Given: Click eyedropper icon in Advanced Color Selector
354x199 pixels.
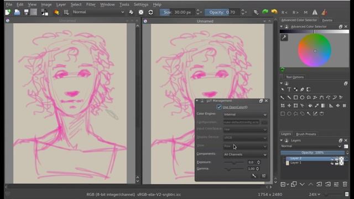Looking at the screenshot, I should pyautogui.click(x=284, y=38).
